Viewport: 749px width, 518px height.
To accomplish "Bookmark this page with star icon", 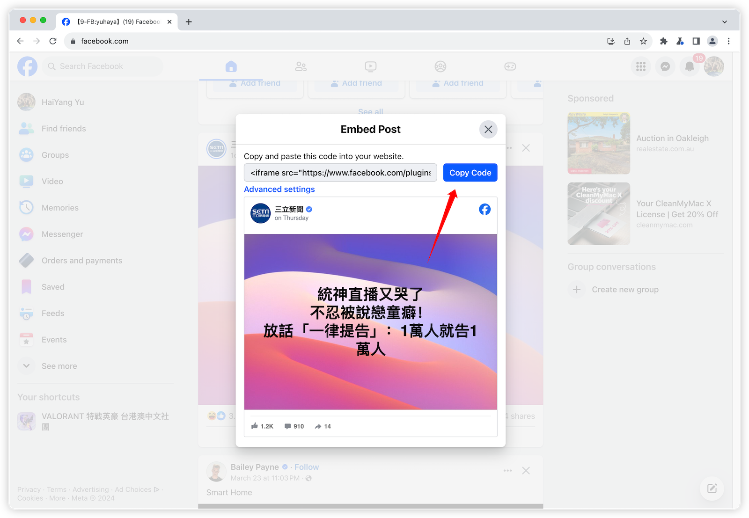I will pos(643,41).
